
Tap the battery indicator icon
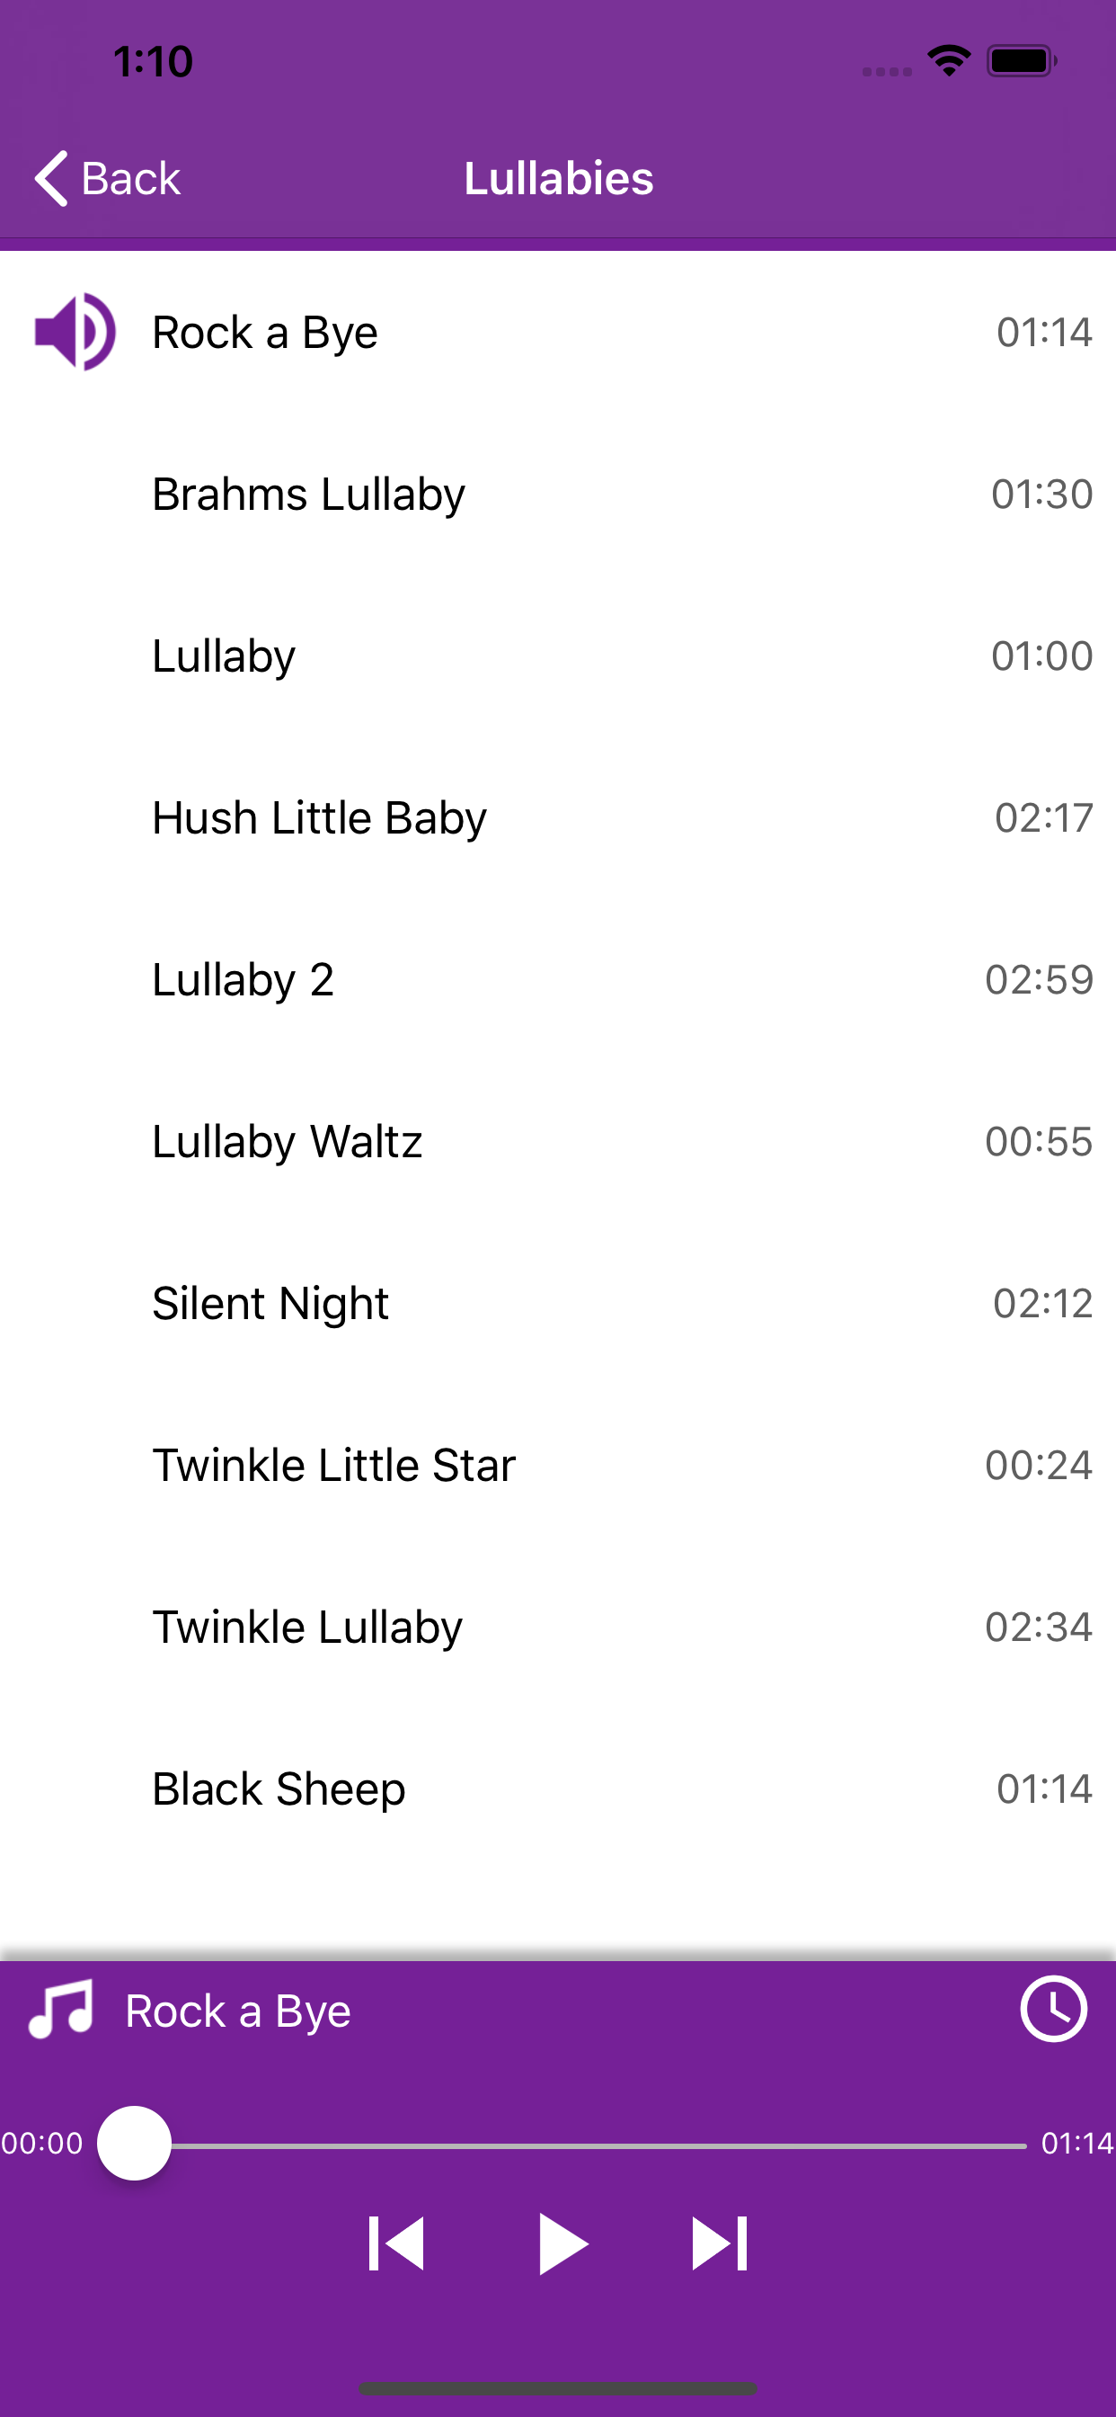pos(1022,61)
